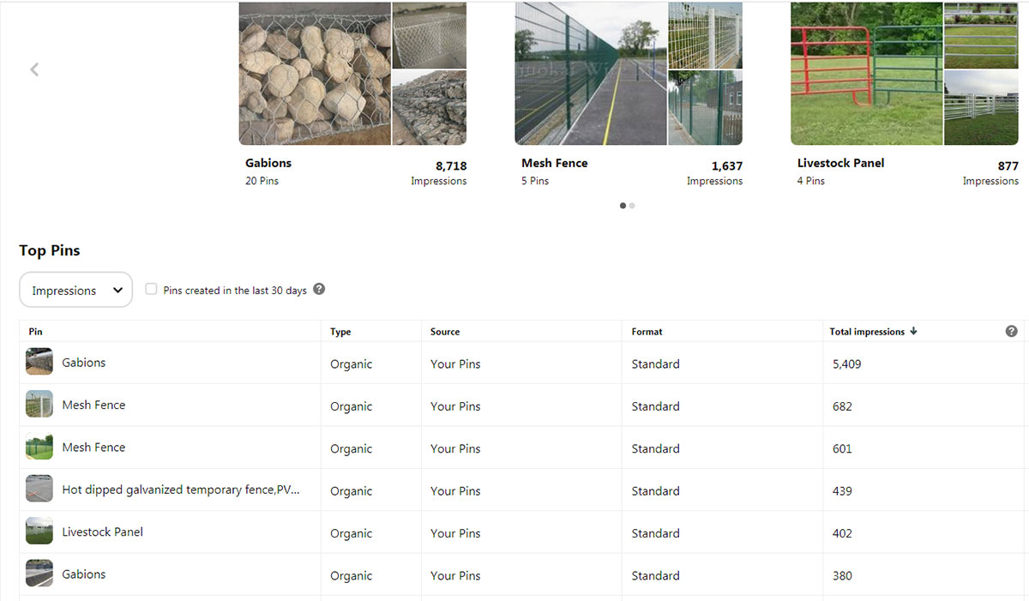Click help icon beside 30 days checkbox

click(x=319, y=289)
